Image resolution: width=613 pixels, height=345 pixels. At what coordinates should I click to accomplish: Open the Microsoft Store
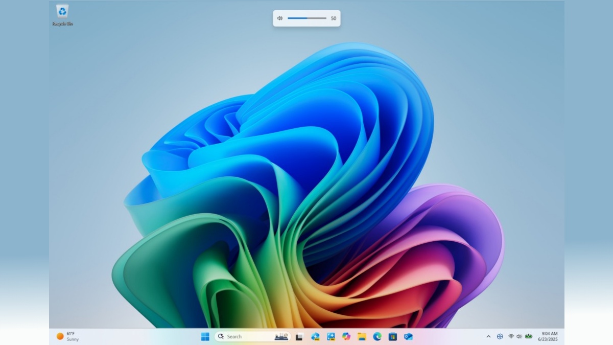392,336
